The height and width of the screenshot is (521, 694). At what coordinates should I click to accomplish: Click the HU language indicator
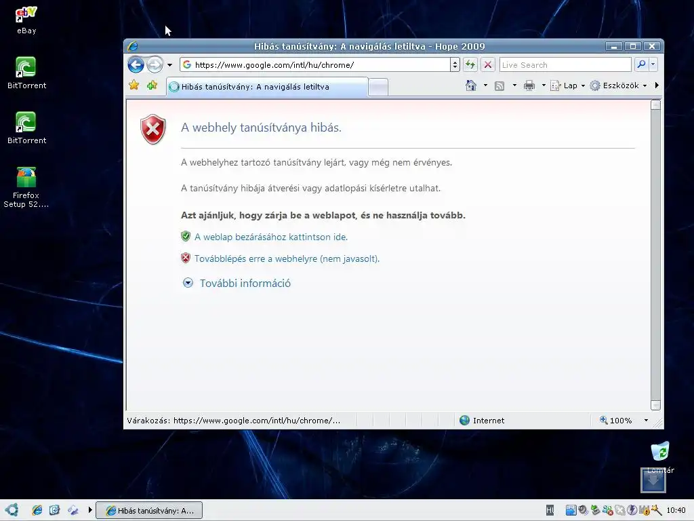coord(550,510)
